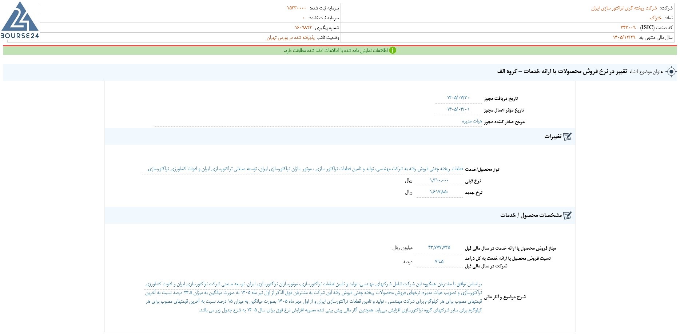
Task: Click registered capital value ۱۵۴۳۰۰۰۰
Action: (297, 8)
